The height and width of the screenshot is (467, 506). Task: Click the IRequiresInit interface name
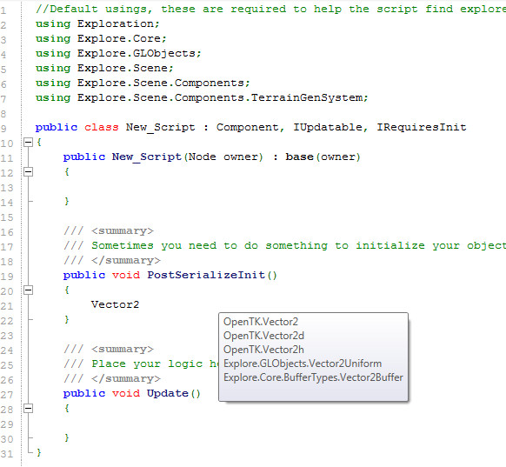pos(422,127)
